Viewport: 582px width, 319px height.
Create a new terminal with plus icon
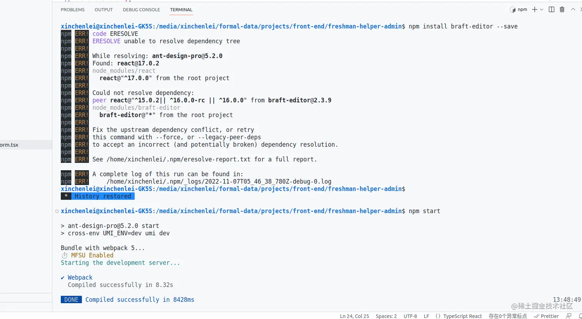coord(534,10)
